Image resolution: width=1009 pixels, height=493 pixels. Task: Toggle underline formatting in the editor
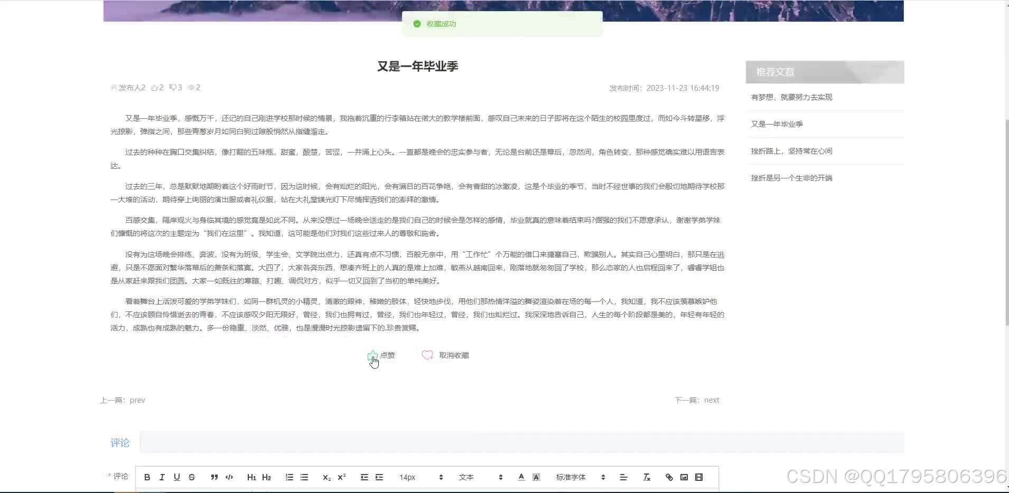[x=177, y=477]
